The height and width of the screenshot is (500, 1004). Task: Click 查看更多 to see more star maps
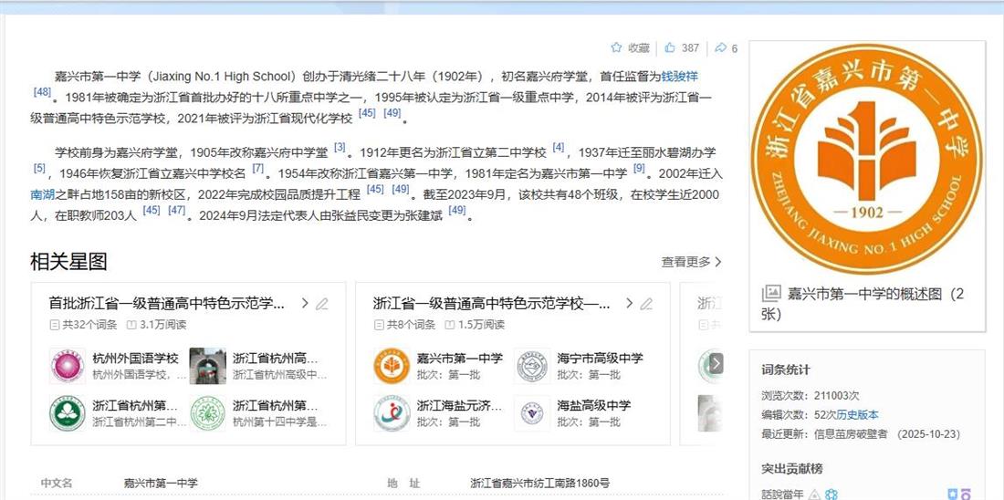coord(691,262)
